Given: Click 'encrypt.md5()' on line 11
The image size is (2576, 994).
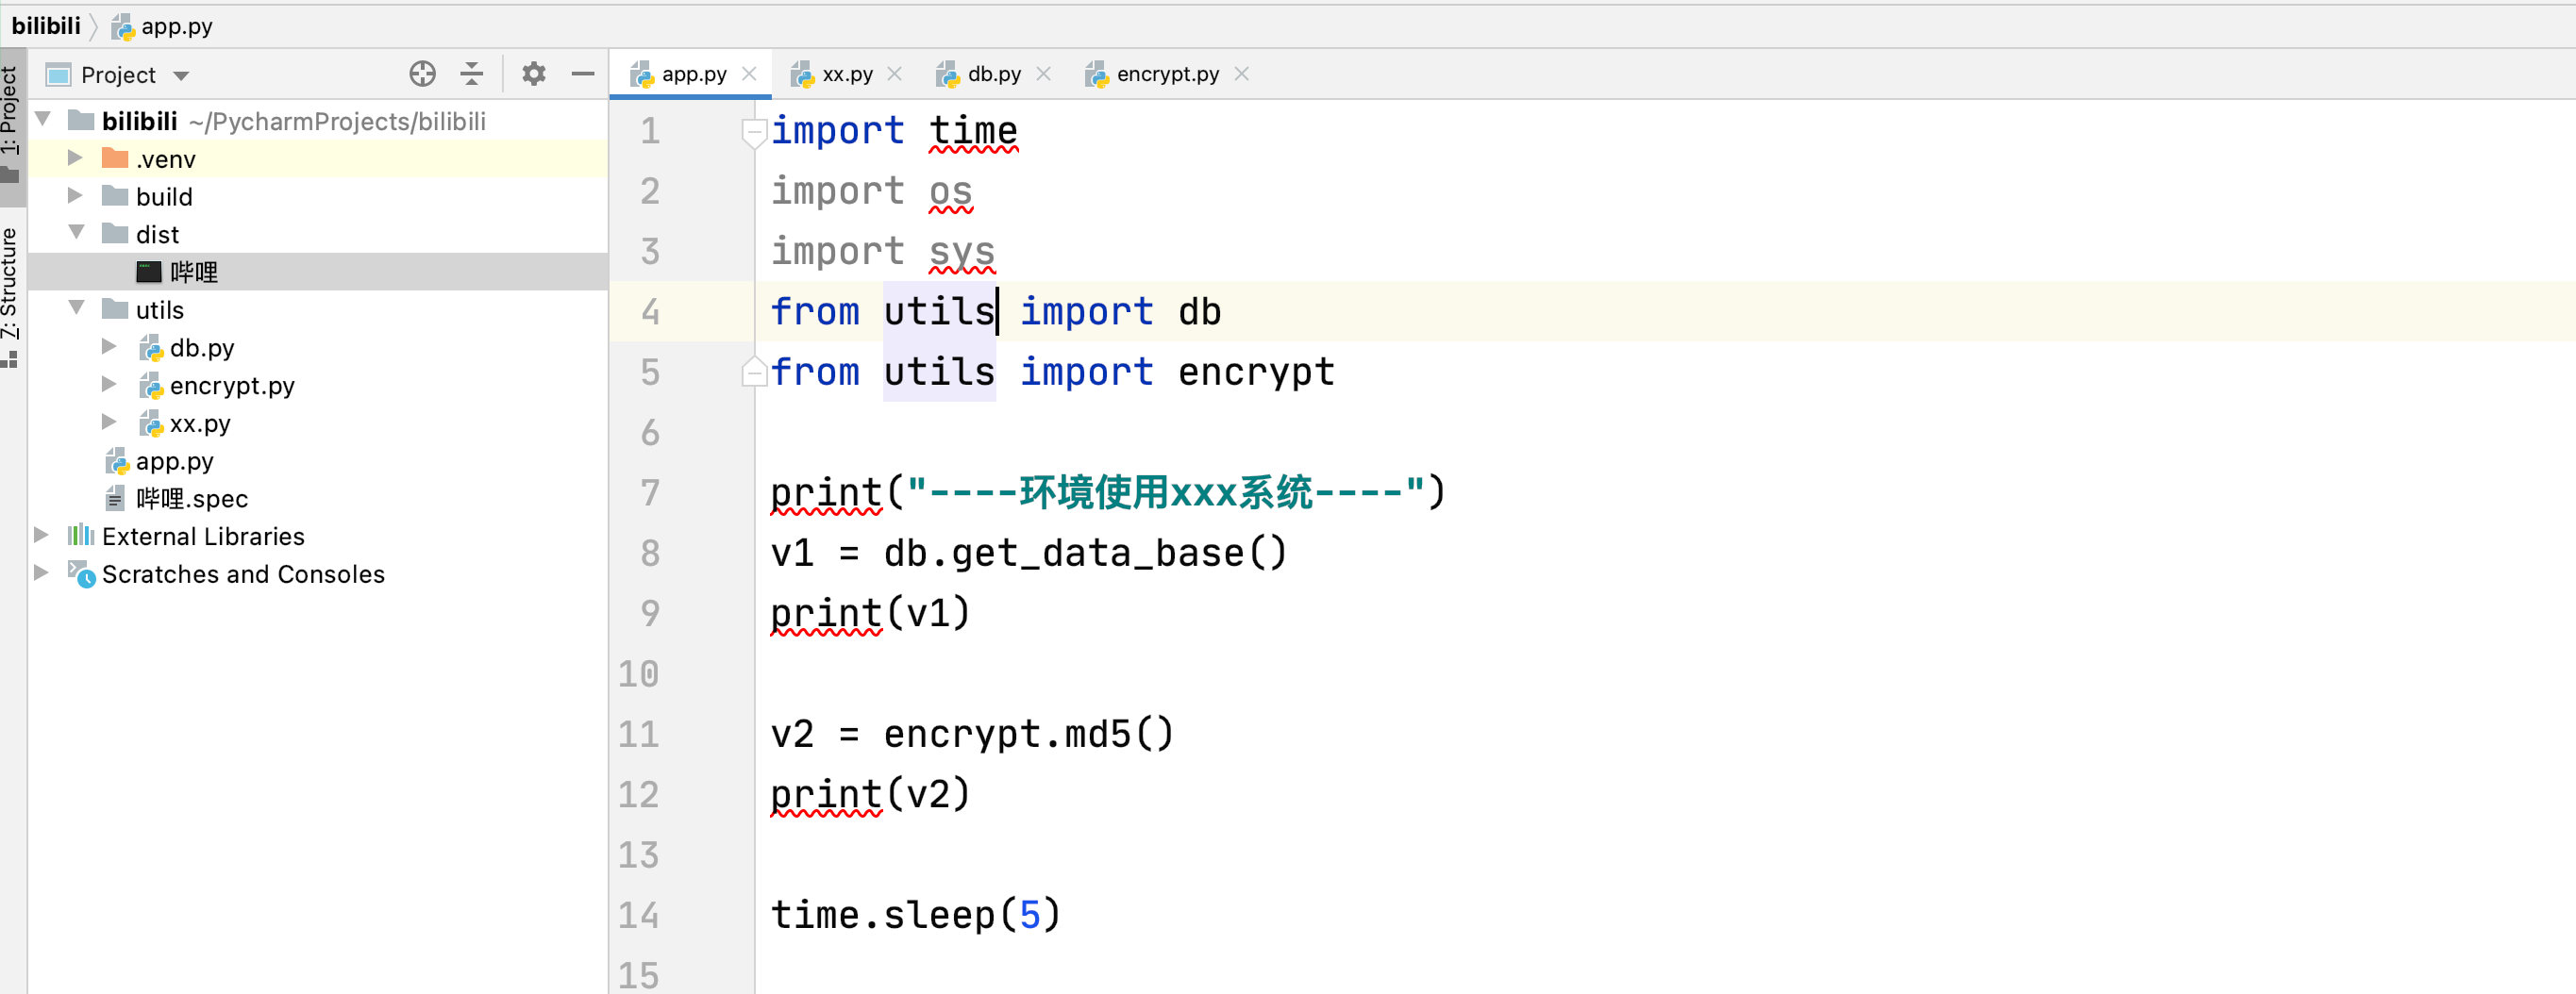Looking at the screenshot, I should click(1028, 735).
